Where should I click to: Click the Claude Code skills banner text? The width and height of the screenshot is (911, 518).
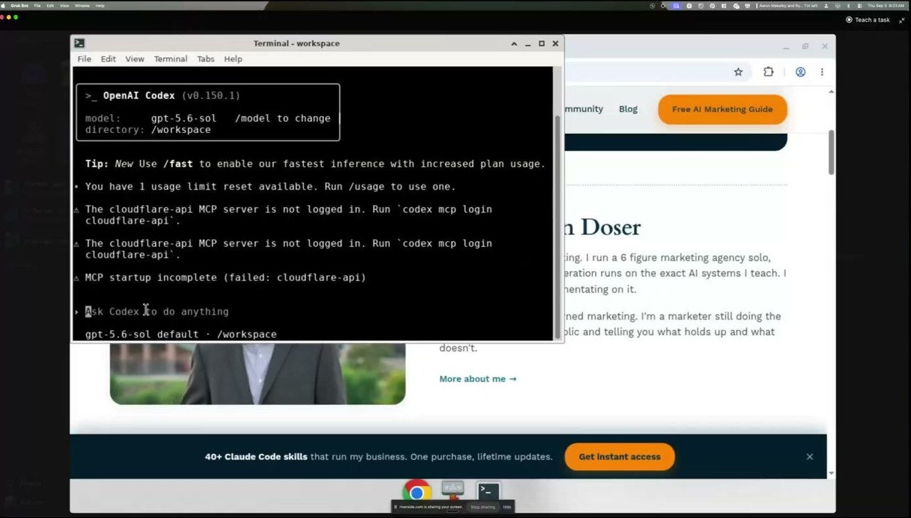tap(379, 457)
